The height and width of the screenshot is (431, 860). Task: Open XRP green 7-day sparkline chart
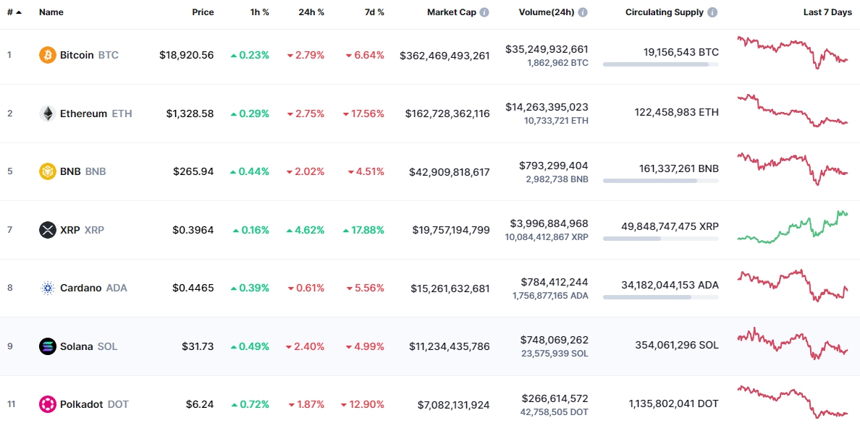(793, 227)
